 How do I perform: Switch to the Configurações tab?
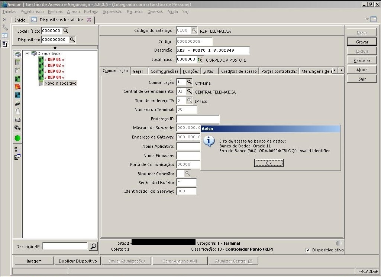(164, 71)
